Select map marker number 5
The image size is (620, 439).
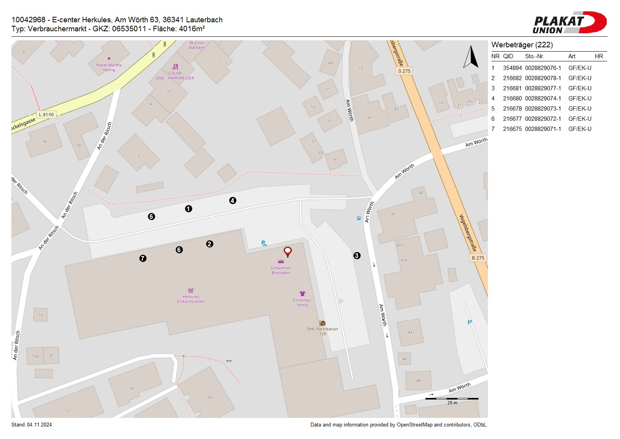click(x=151, y=217)
